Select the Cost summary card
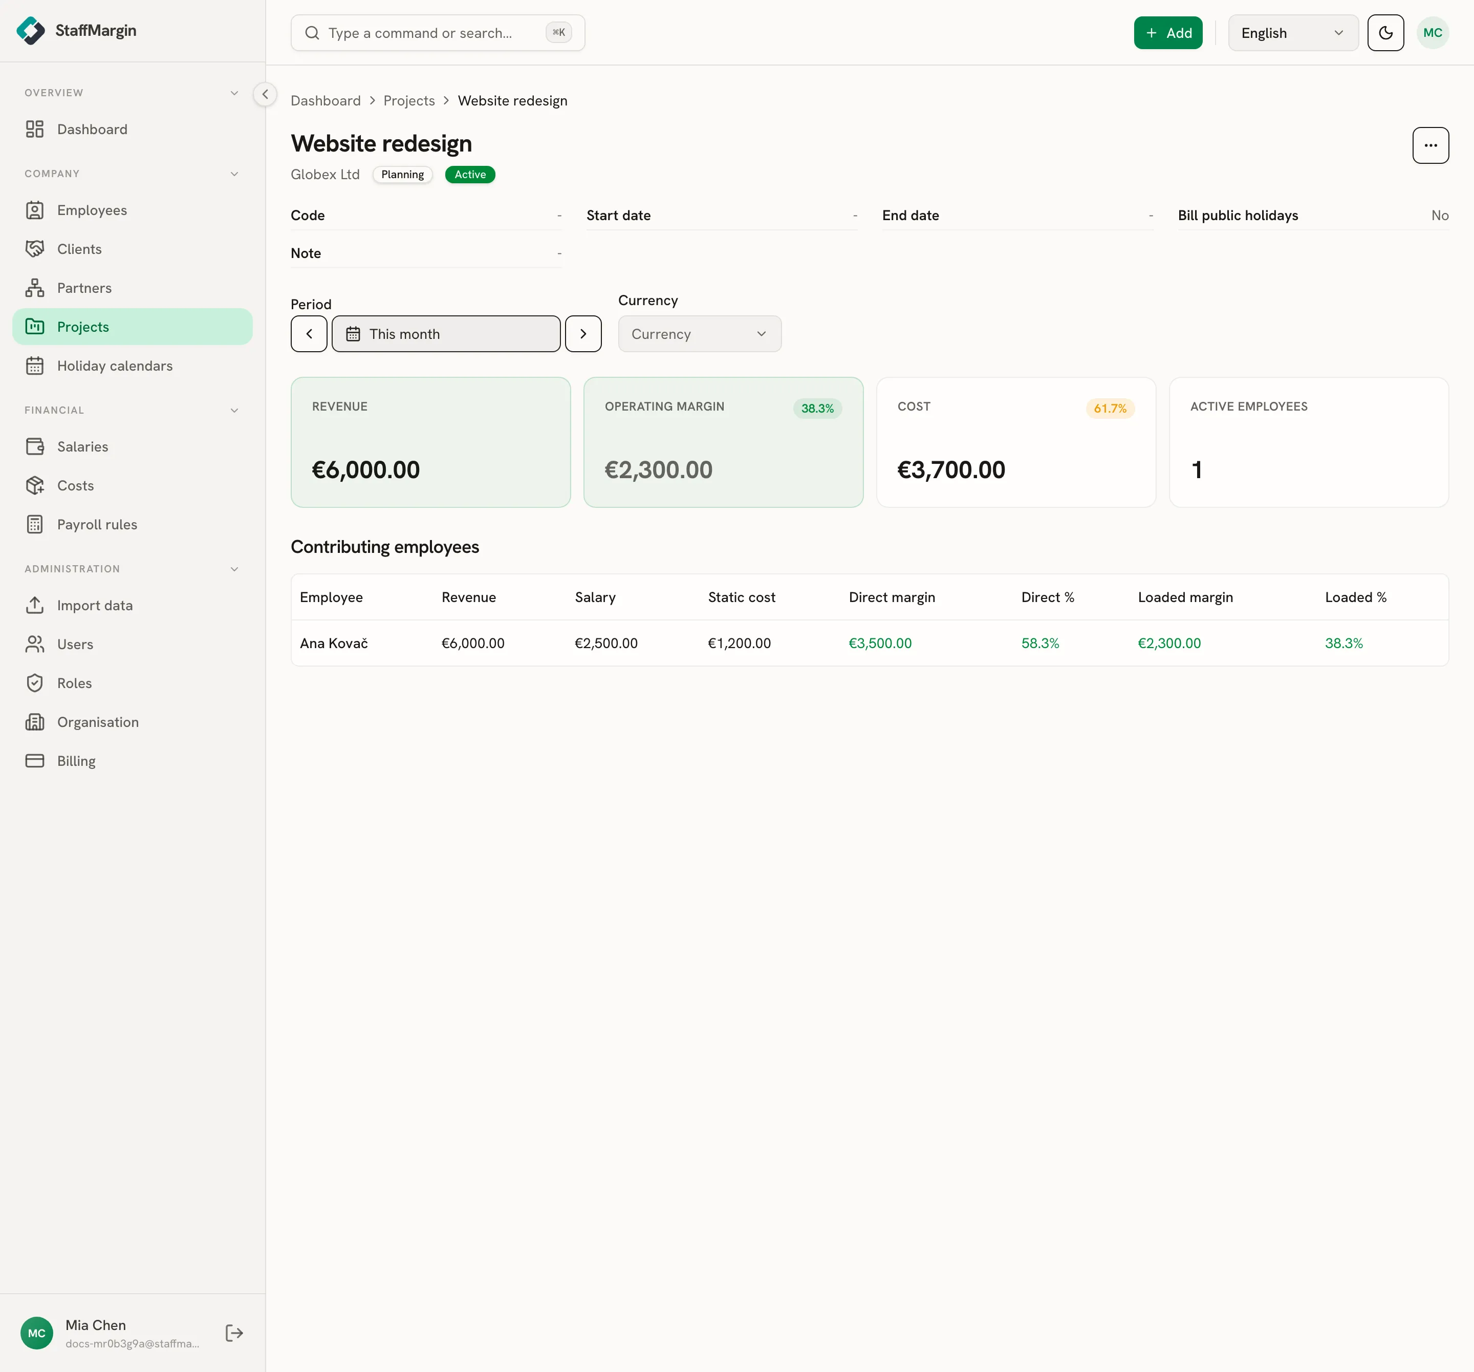The height and width of the screenshot is (1372, 1474). pos(1016,442)
